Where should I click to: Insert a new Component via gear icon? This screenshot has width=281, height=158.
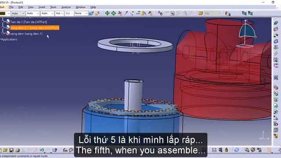276,87
